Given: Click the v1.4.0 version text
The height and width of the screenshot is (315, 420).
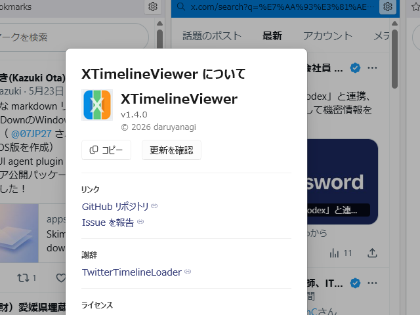Looking at the screenshot, I should click(x=134, y=115).
